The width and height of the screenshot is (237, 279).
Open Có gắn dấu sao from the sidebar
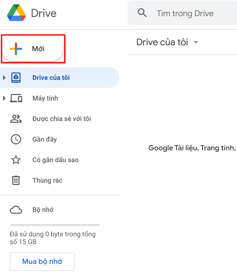pyautogui.click(x=55, y=160)
